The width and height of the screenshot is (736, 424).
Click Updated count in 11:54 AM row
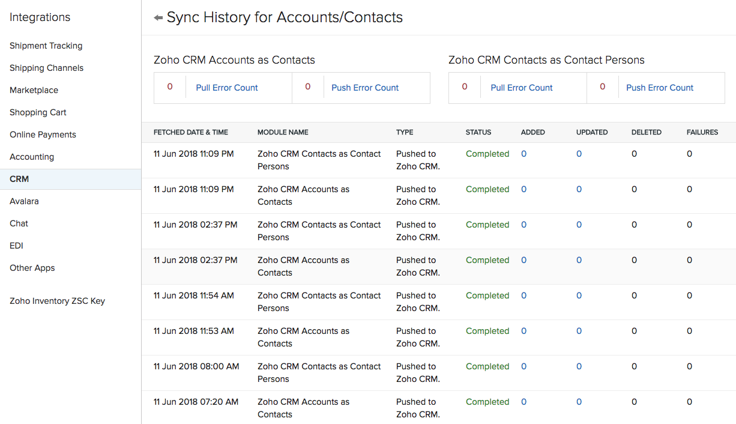pos(579,295)
